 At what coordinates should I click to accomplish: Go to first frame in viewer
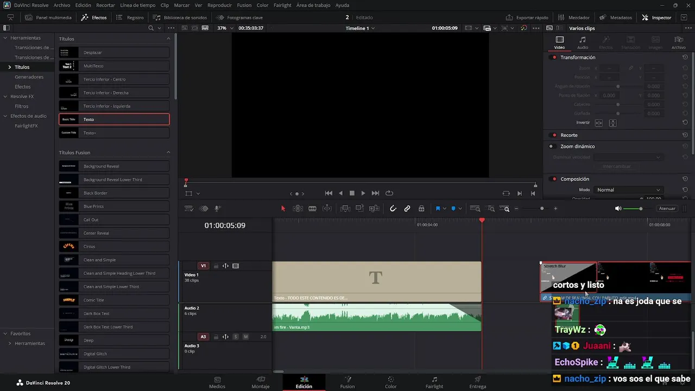[328, 193]
